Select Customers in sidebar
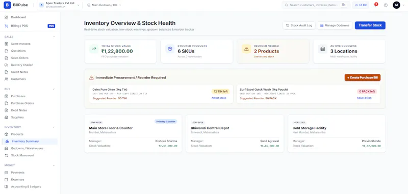Image resolution: width=408 pixels, height=194 pixels. tap(30, 79)
